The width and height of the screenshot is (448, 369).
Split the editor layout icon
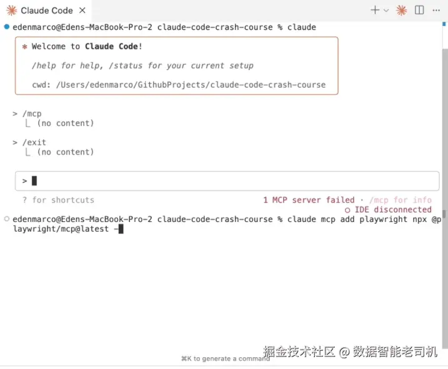pyautogui.click(x=419, y=10)
